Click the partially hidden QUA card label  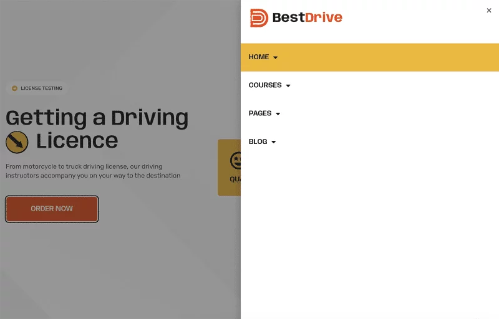235,179
